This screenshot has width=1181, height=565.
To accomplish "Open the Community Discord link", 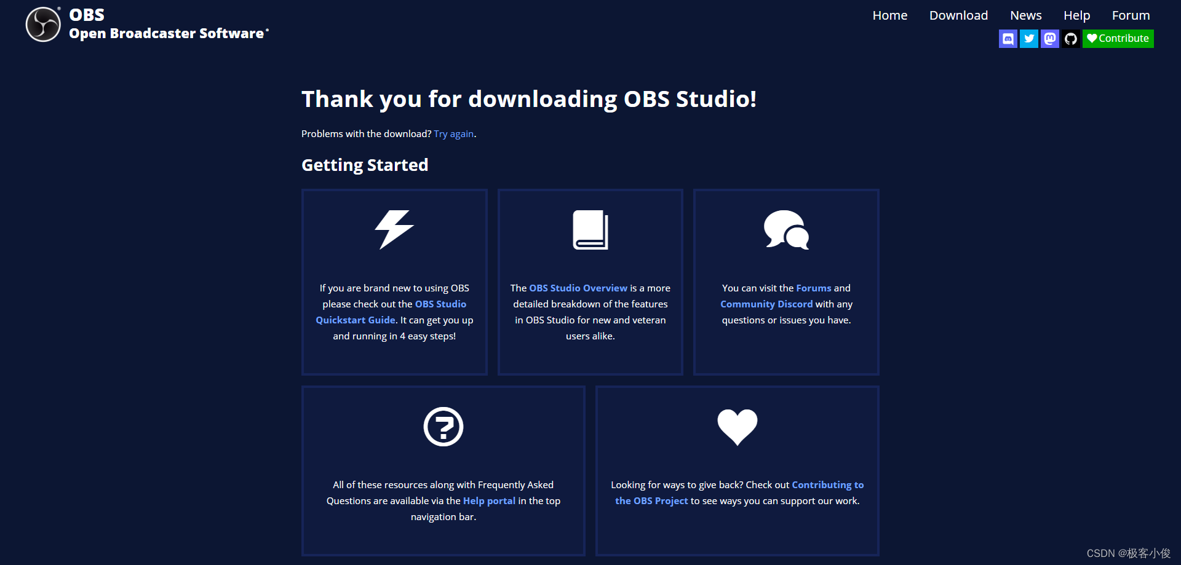I will point(766,304).
